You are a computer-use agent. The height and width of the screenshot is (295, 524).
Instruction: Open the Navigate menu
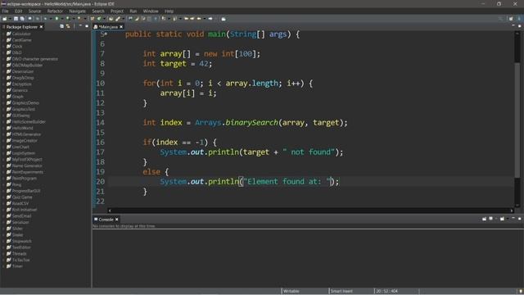tap(77, 11)
